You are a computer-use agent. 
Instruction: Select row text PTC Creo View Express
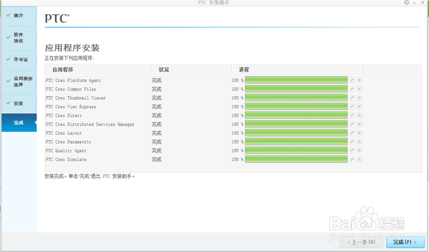(71, 107)
